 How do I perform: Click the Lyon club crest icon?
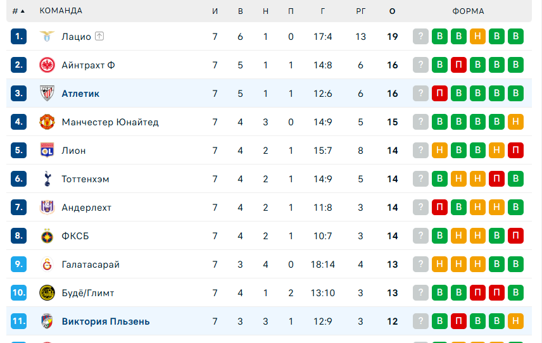pos(47,151)
